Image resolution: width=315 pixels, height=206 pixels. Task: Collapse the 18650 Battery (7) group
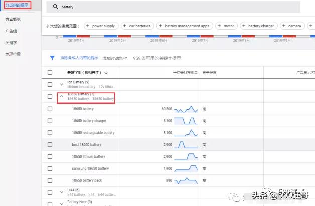pyautogui.click(x=62, y=96)
